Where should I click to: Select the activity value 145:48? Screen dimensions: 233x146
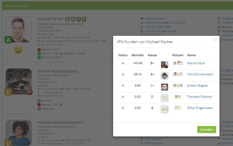pyautogui.click(x=137, y=63)
